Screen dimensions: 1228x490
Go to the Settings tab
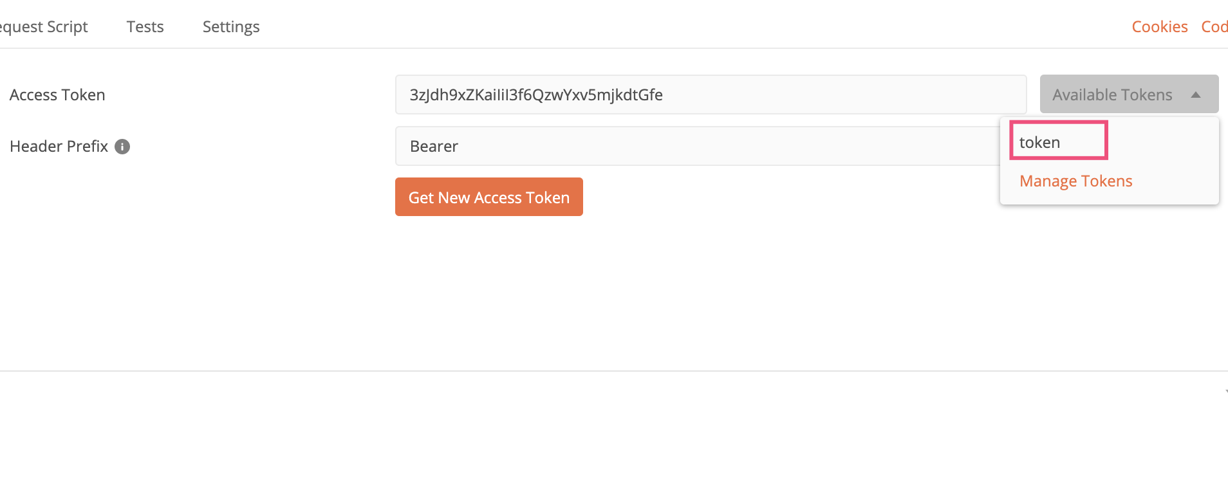pyautogui.click(x=231, y=26)
